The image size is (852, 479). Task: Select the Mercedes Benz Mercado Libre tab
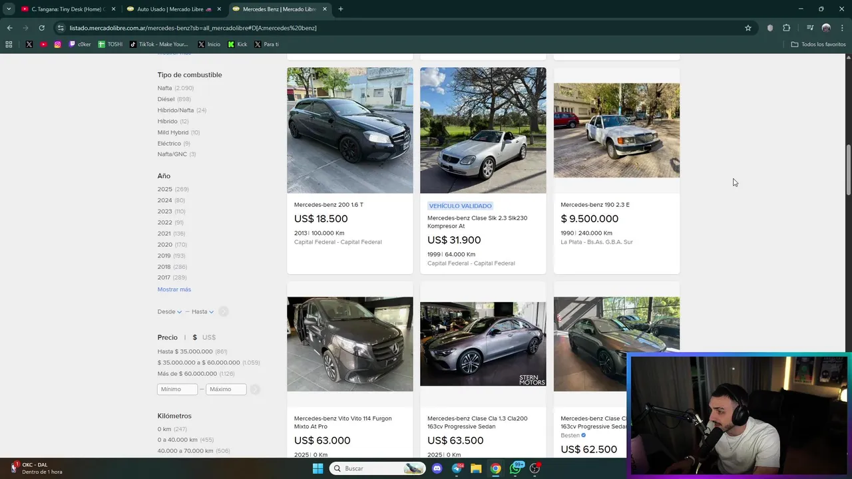280,9
